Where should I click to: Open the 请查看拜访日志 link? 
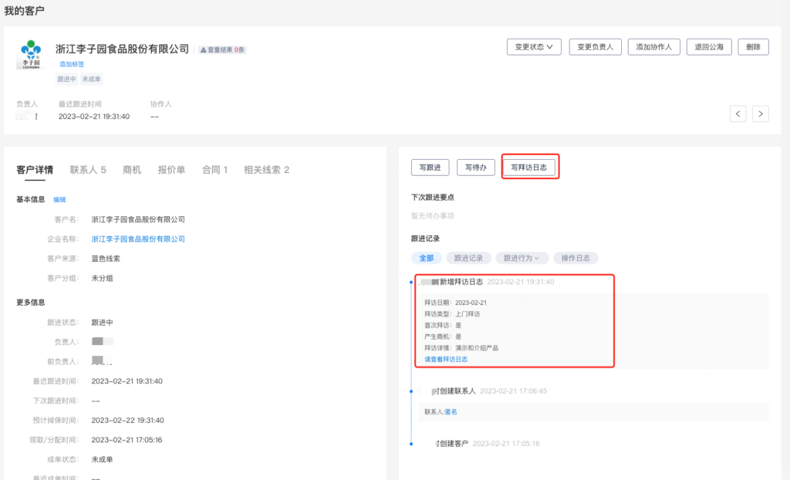446,359
